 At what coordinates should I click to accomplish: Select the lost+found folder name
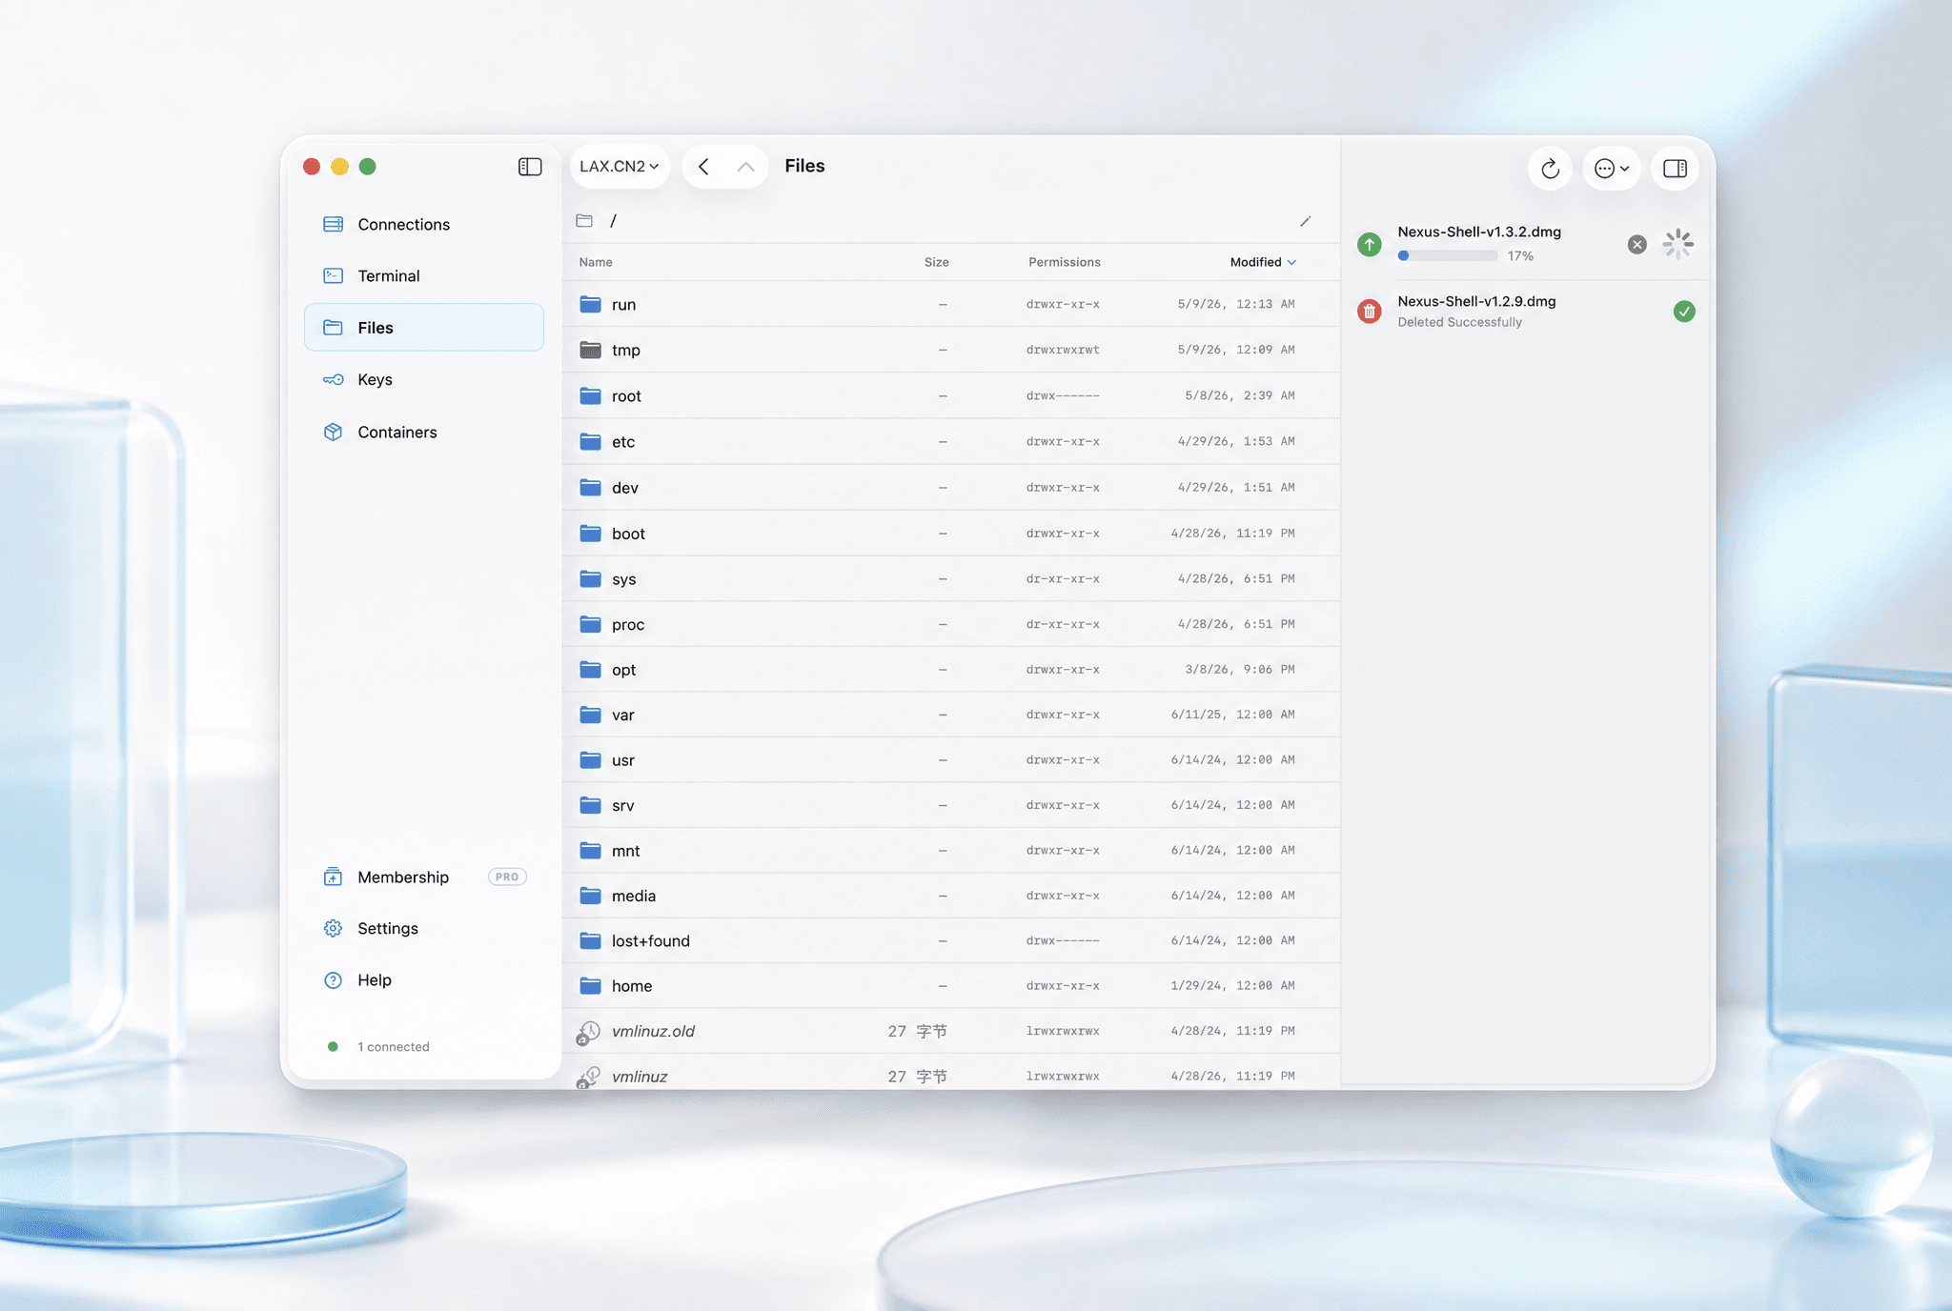pyautogui.click(x=651, y=940)
